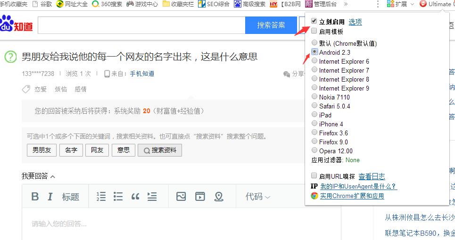Screen dimensions: 455x240
Task: Open the SEO综合 bookmark
Action: point(214,4)
